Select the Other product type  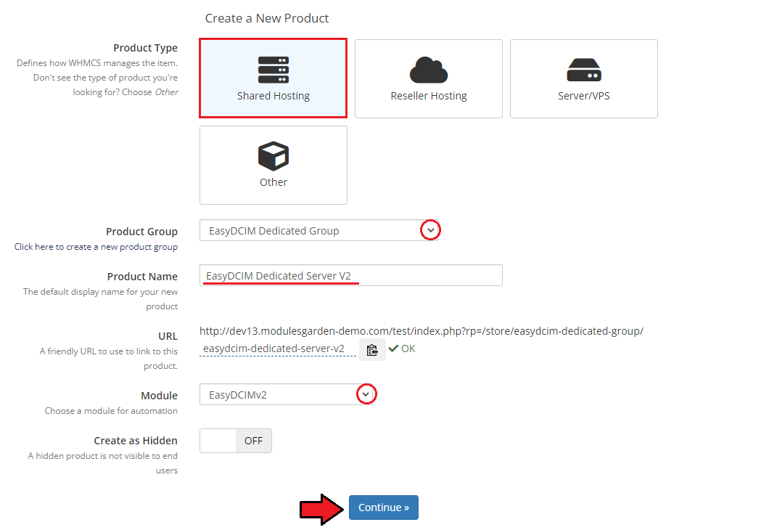pyautogui.click(x=274, y=165)
